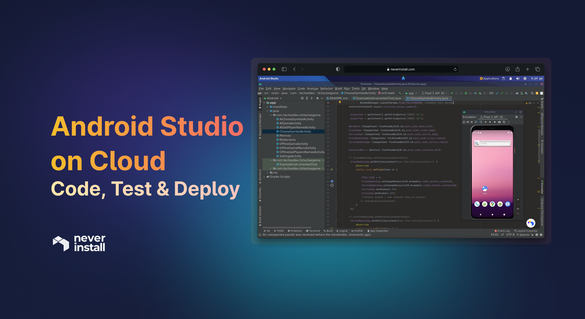Open the app run configuration dropdown
Viewport: 585px width, 319px height.
coord(411,93)
